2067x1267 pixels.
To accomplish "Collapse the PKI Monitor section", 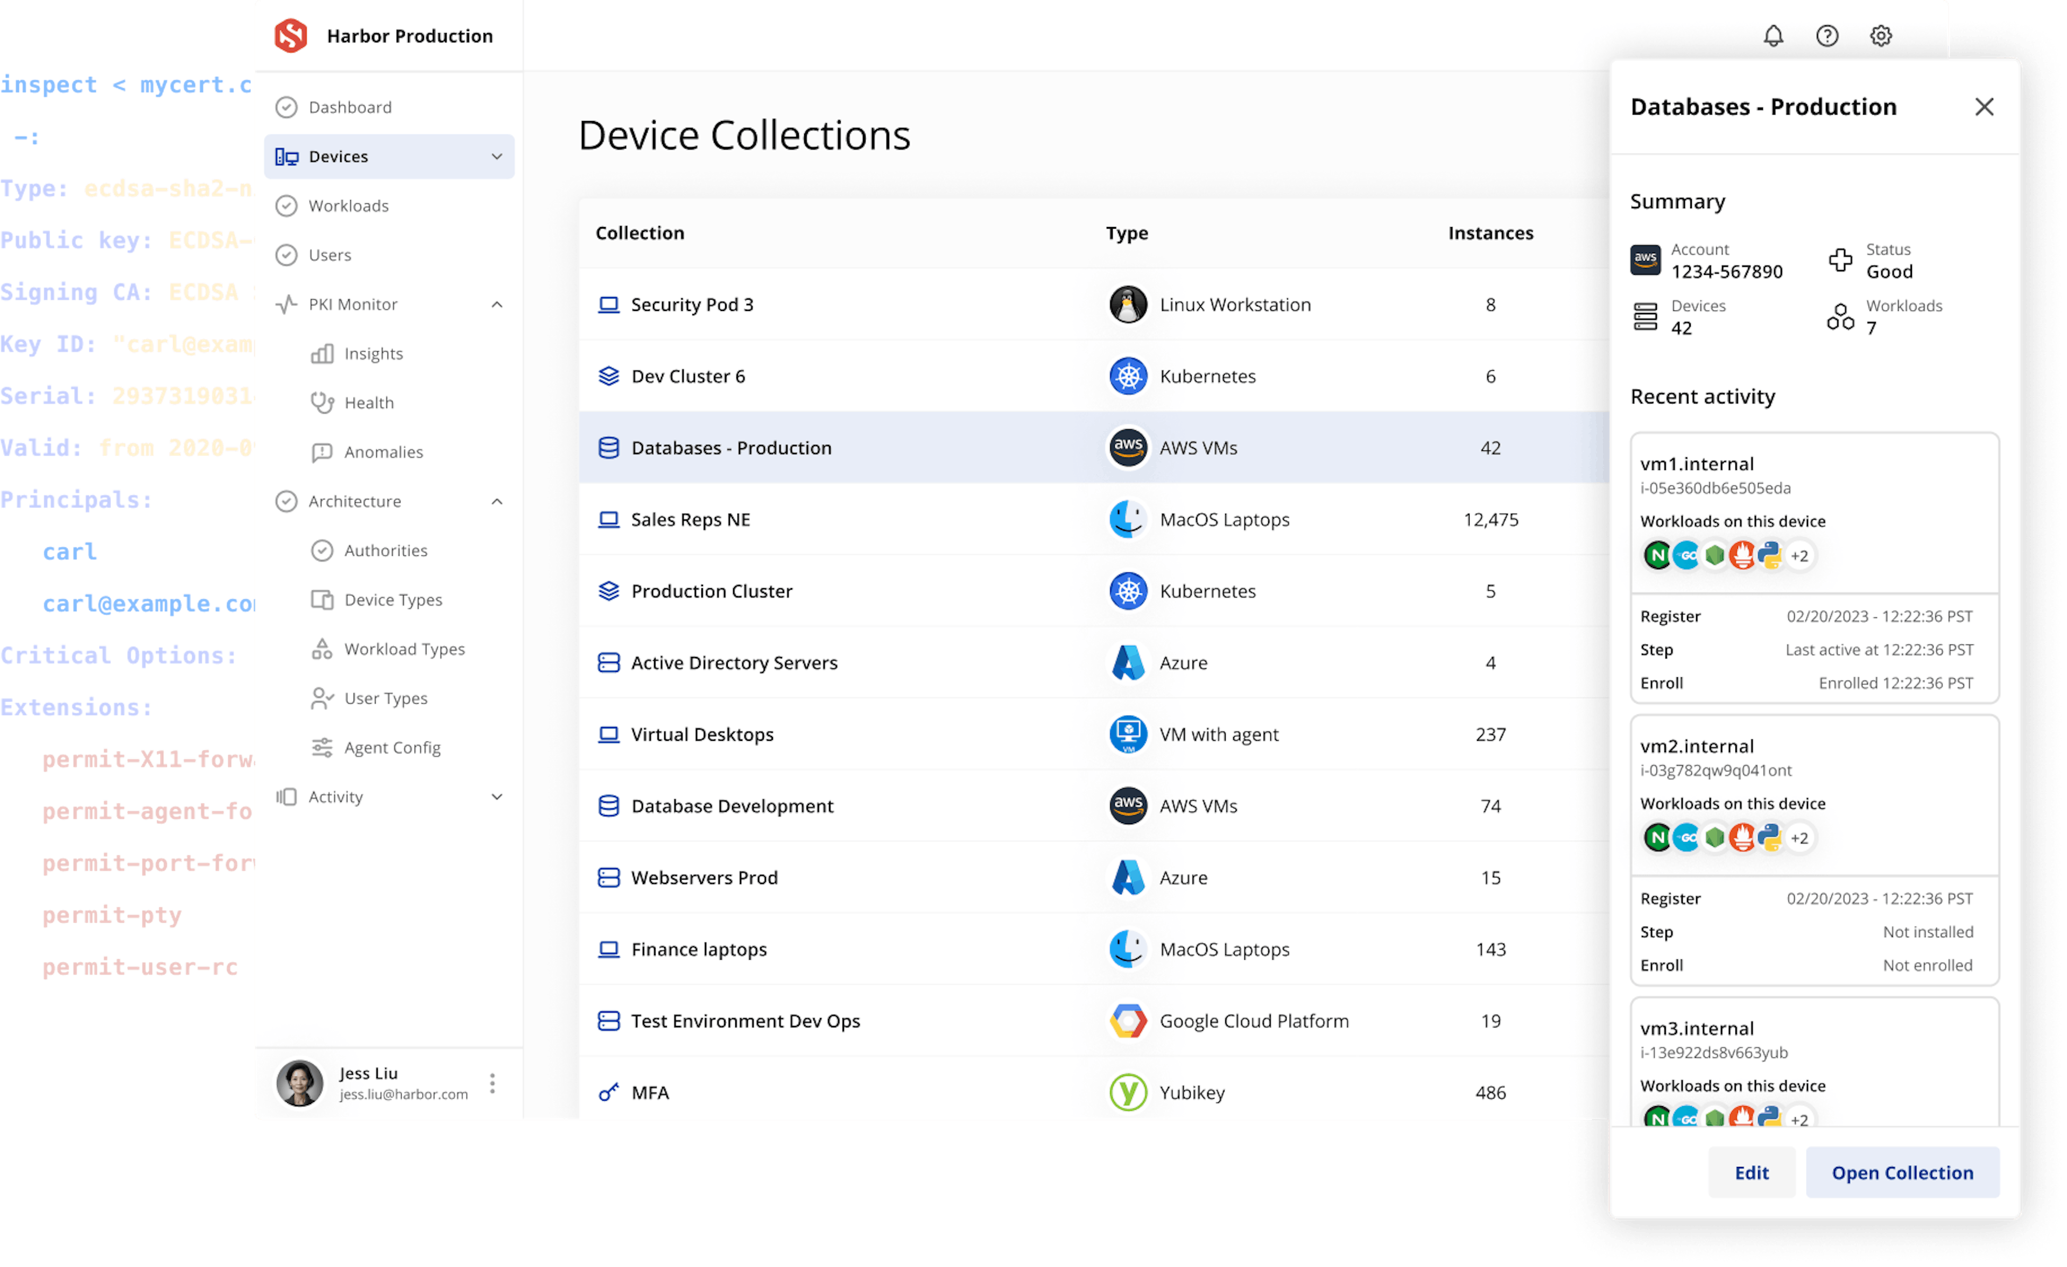I will click(497, 305).
